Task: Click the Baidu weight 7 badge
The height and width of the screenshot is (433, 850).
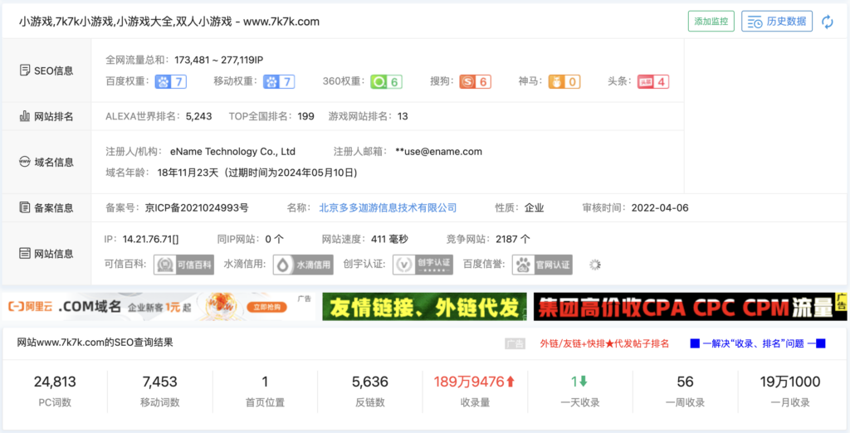Action: (x=171, y=82)
